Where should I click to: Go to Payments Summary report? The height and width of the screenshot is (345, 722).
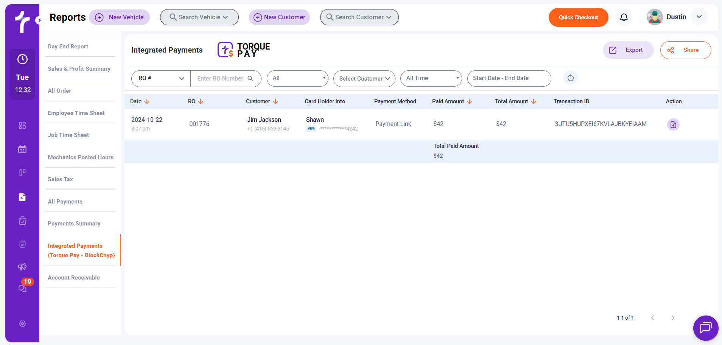(x=74, y=224)
